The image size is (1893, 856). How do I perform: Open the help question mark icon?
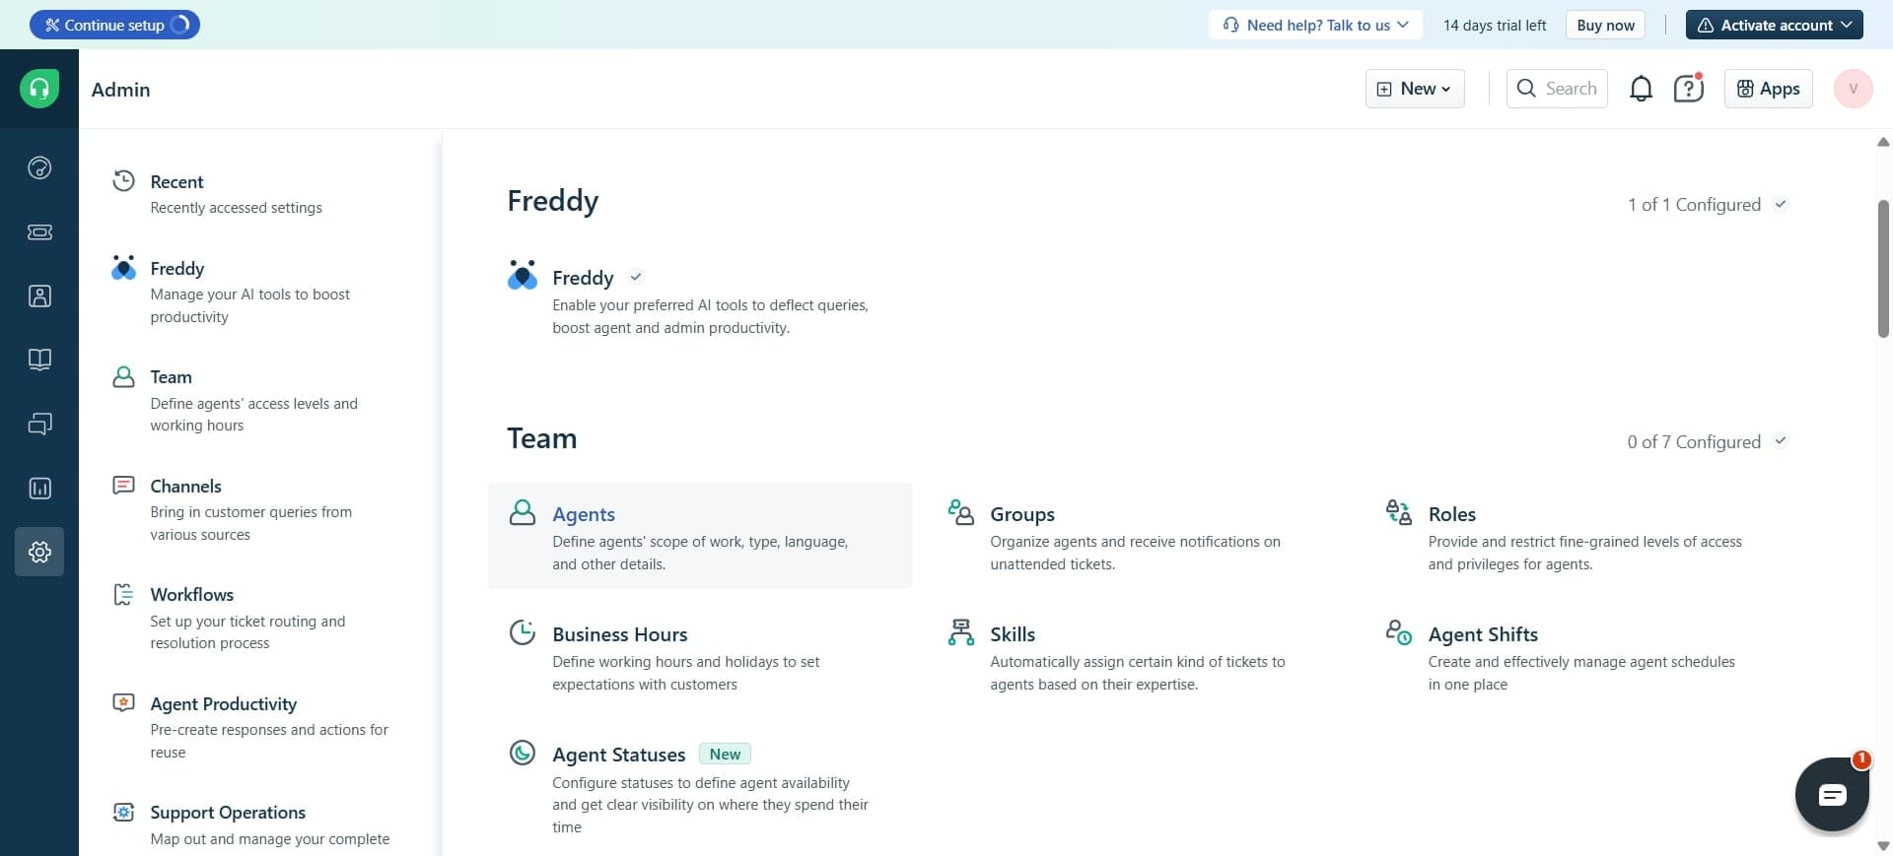[x=1689, y=89]
